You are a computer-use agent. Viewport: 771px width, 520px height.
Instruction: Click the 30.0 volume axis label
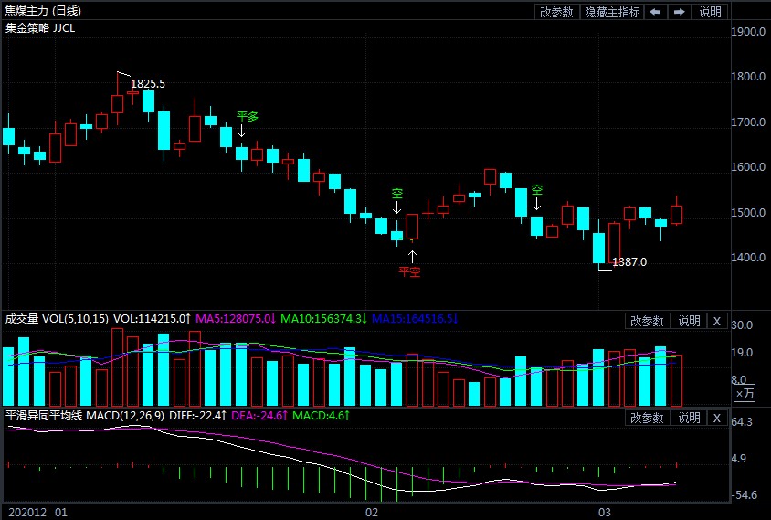tap(742, 325)
